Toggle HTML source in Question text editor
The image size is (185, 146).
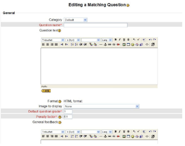(x=147, y=45)
